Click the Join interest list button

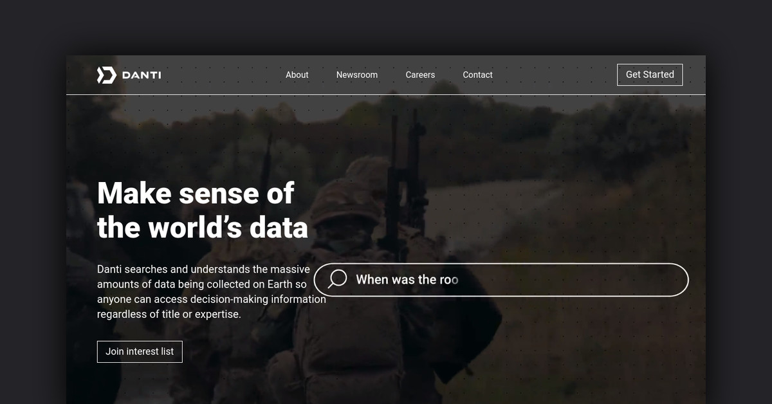(140, 352)
